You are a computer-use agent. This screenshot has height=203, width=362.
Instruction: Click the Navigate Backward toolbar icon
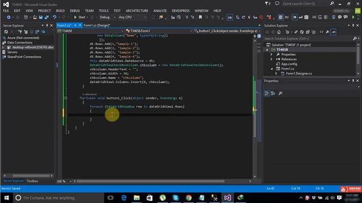point(8,17)
